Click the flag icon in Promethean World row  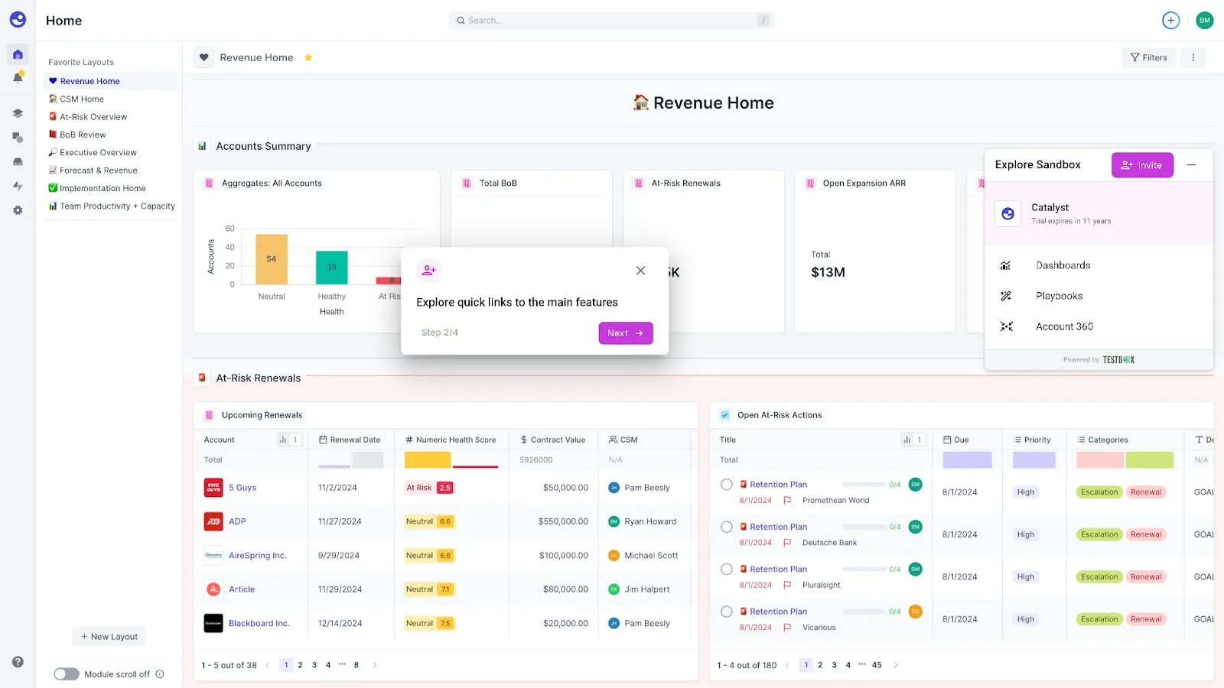787,501
